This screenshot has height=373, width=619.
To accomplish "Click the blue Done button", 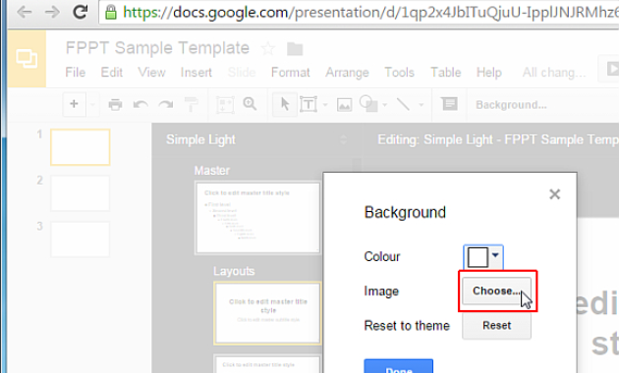I will (x=399, y=366).
